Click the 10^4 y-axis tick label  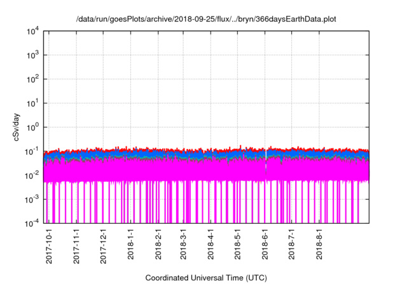click(x=33, y=32)
